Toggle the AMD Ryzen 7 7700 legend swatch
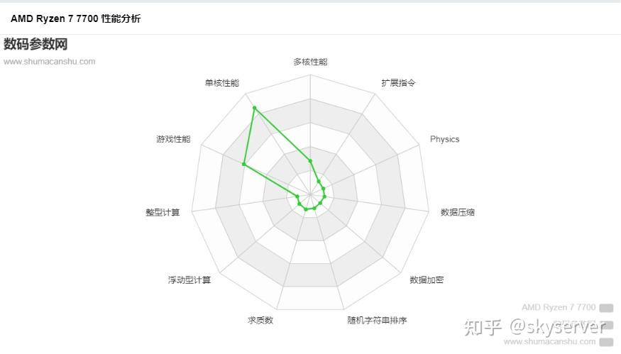The width and height of the screenshot is (621, 354). click(x=606, y=308)
